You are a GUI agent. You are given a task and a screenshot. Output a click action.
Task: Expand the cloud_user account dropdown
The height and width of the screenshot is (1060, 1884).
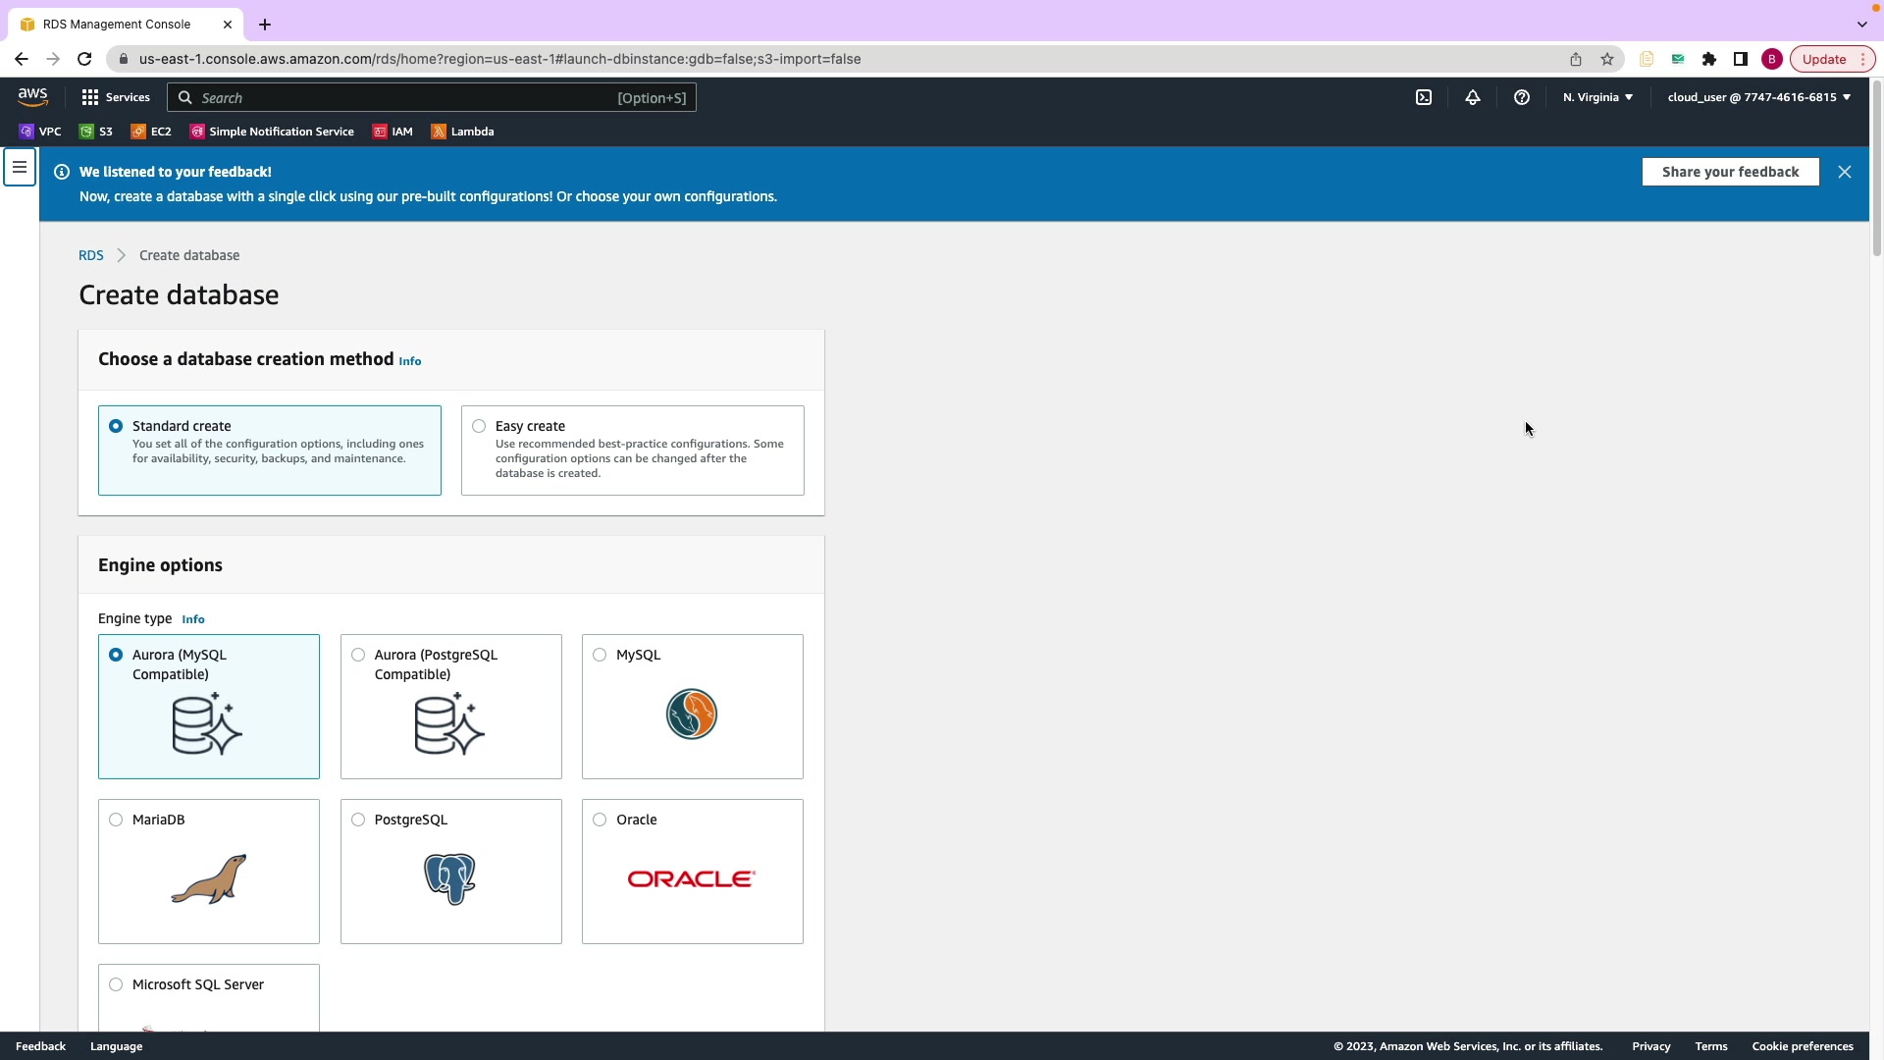coord(1758,97)
